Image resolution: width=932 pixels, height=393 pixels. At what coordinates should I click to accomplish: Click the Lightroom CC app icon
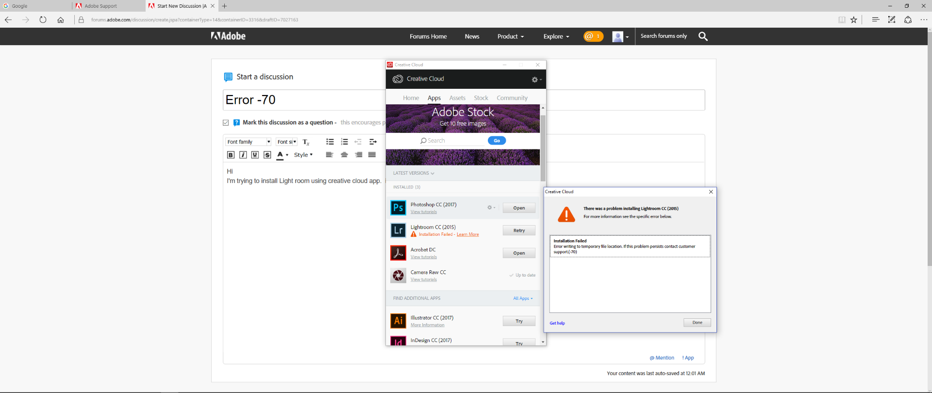pyautogui.click(x=398, y=230)
